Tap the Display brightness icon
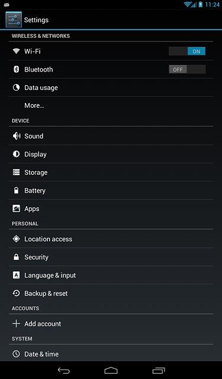222x379 pixels. tap(16, 154)
